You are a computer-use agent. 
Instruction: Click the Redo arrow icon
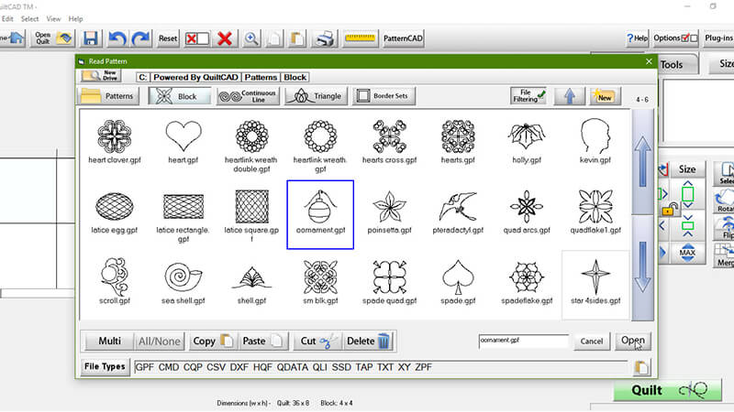coord(140,38)
